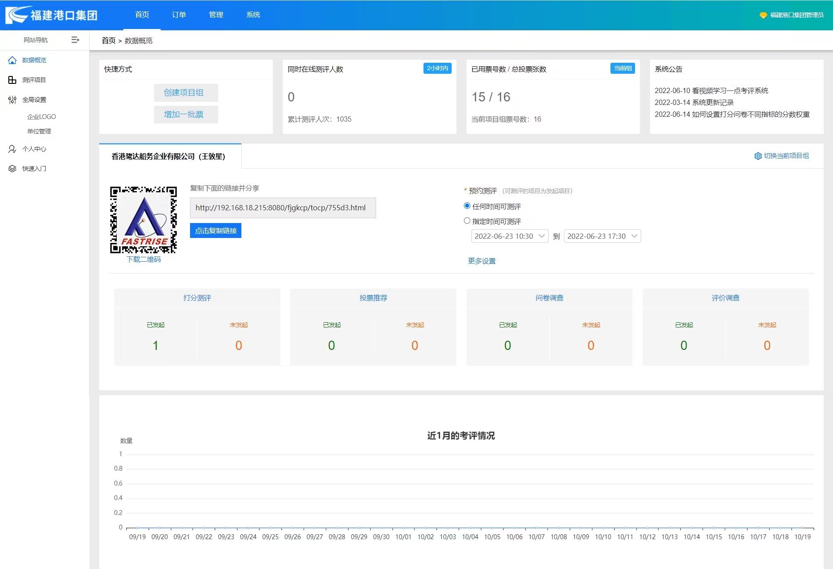Click the grid icon beside 测评项目

[12, 80]
